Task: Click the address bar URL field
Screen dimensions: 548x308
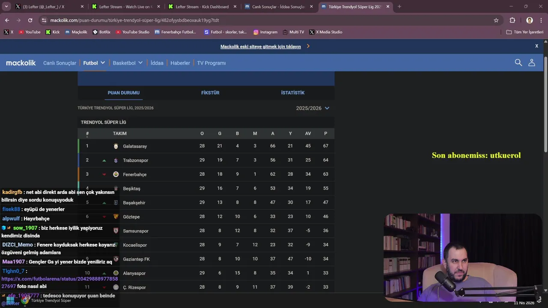Action: click(270, 20)
